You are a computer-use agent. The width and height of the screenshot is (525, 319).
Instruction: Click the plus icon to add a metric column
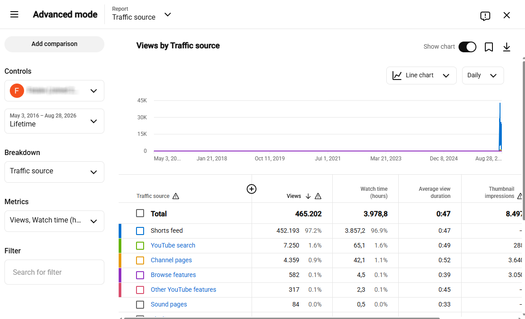tap(252, 189)
